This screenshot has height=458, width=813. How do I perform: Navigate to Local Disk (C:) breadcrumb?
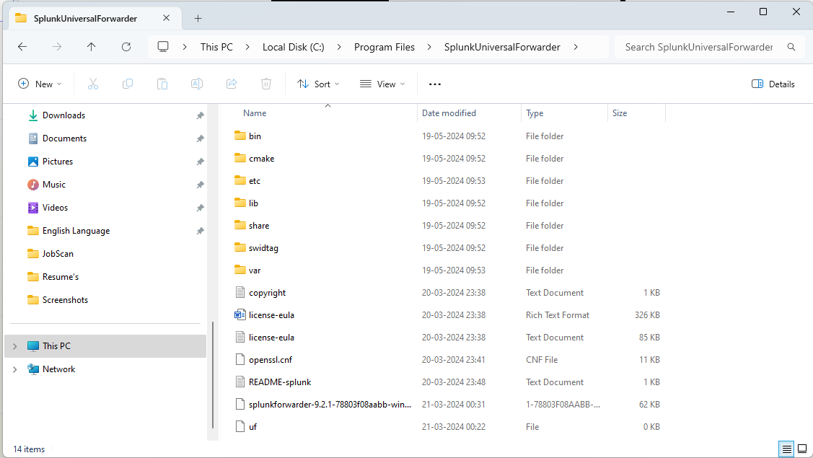pyautogui.click(x=294, y=47)
